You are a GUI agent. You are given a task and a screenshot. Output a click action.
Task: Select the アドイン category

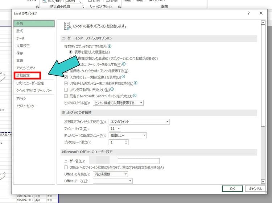21,98
